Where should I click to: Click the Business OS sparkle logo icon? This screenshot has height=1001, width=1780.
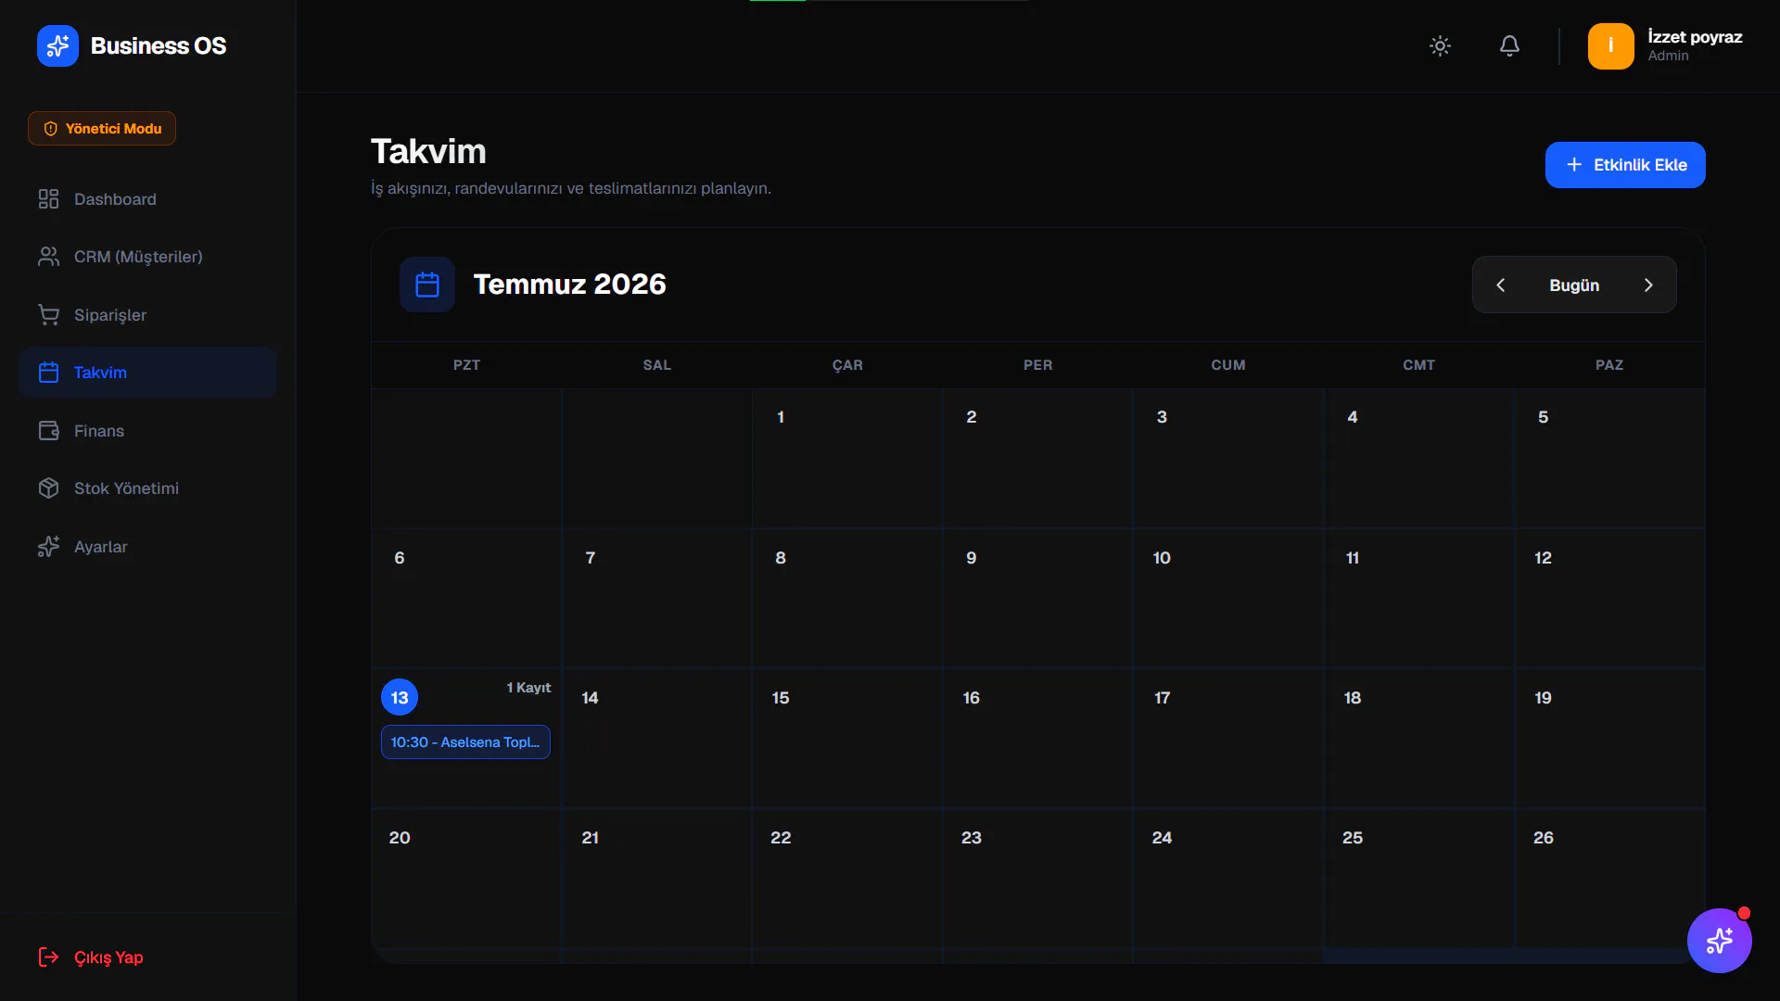pos(57,45)
